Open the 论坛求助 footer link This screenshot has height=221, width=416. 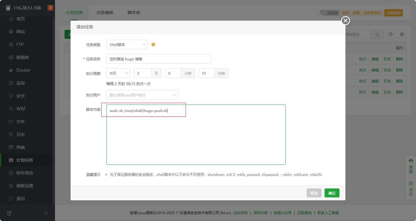coord(241,213)
